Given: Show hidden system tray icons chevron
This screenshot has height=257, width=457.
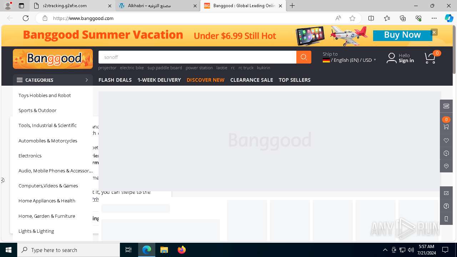Looking at the screenshot, I should (385, 250).
